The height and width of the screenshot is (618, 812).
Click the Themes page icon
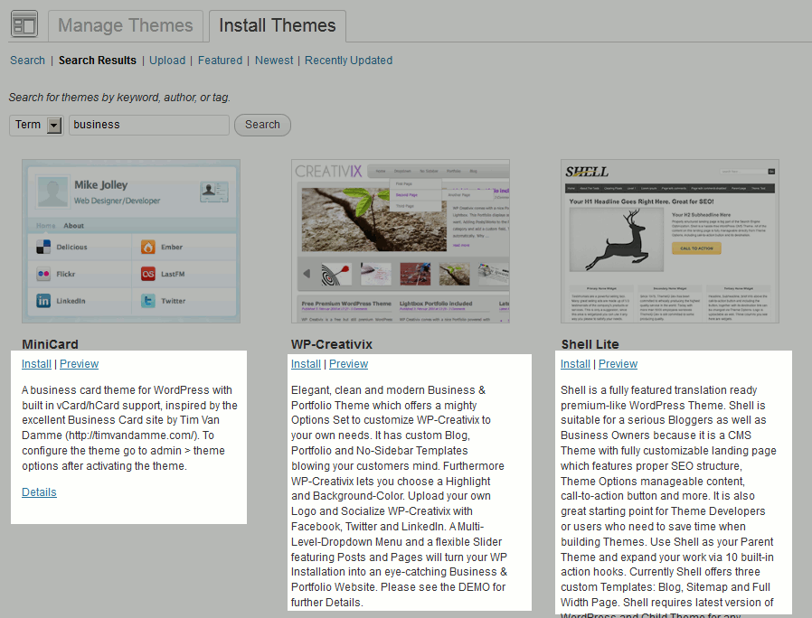click(x=24, y=24)
